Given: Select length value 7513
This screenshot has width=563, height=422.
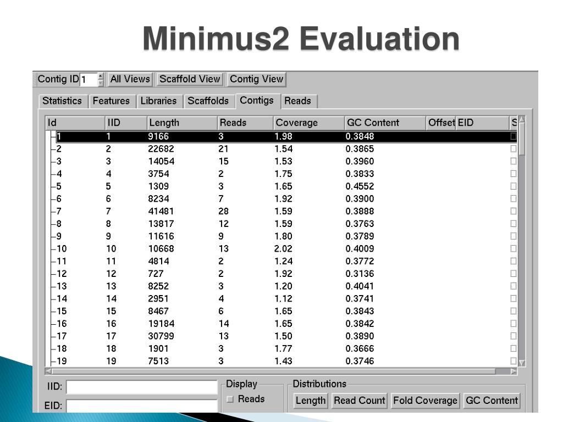Looking at the screenshot, I should (x=158, y=361).
